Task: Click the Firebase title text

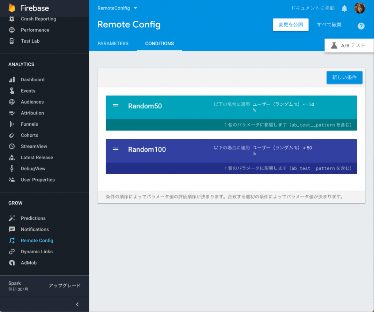Action: [35, 8]
